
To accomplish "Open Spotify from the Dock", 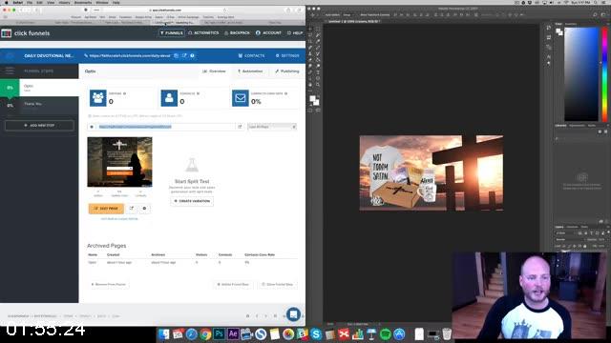I will point(386,334).
